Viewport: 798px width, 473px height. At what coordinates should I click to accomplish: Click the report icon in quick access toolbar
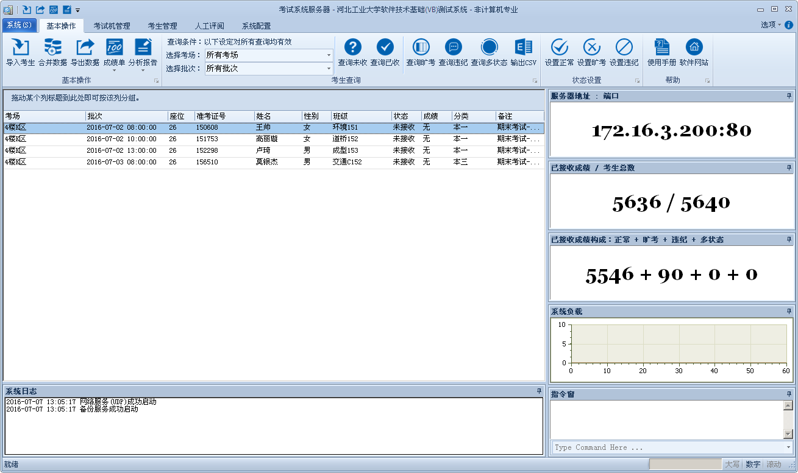click(67, 10)
